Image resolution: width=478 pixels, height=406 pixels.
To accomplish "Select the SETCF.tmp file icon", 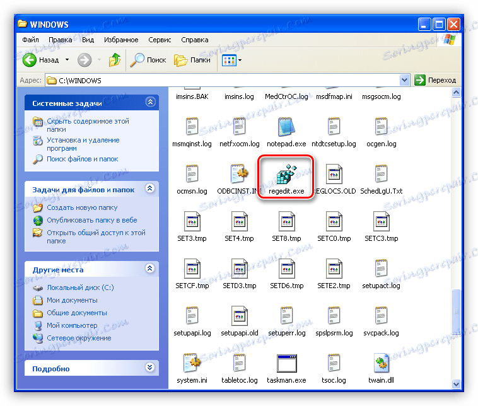I will point(192,269).
